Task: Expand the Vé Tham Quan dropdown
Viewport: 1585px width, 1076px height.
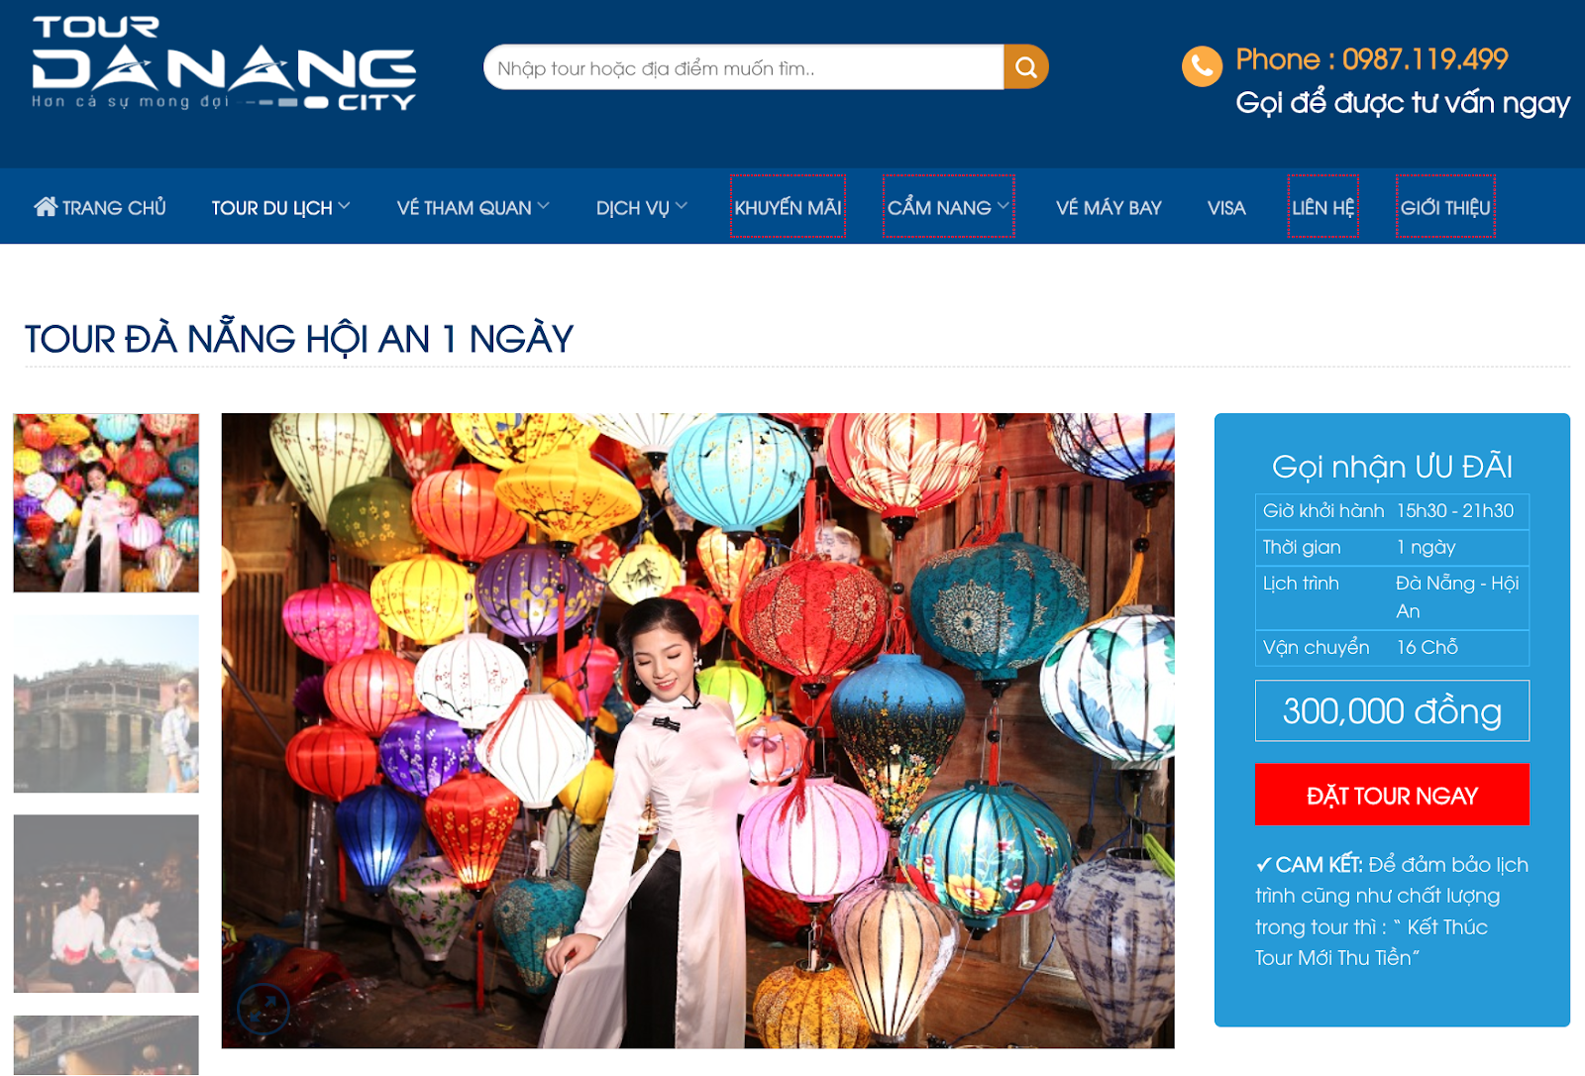Action: click(x=543, y=206)
